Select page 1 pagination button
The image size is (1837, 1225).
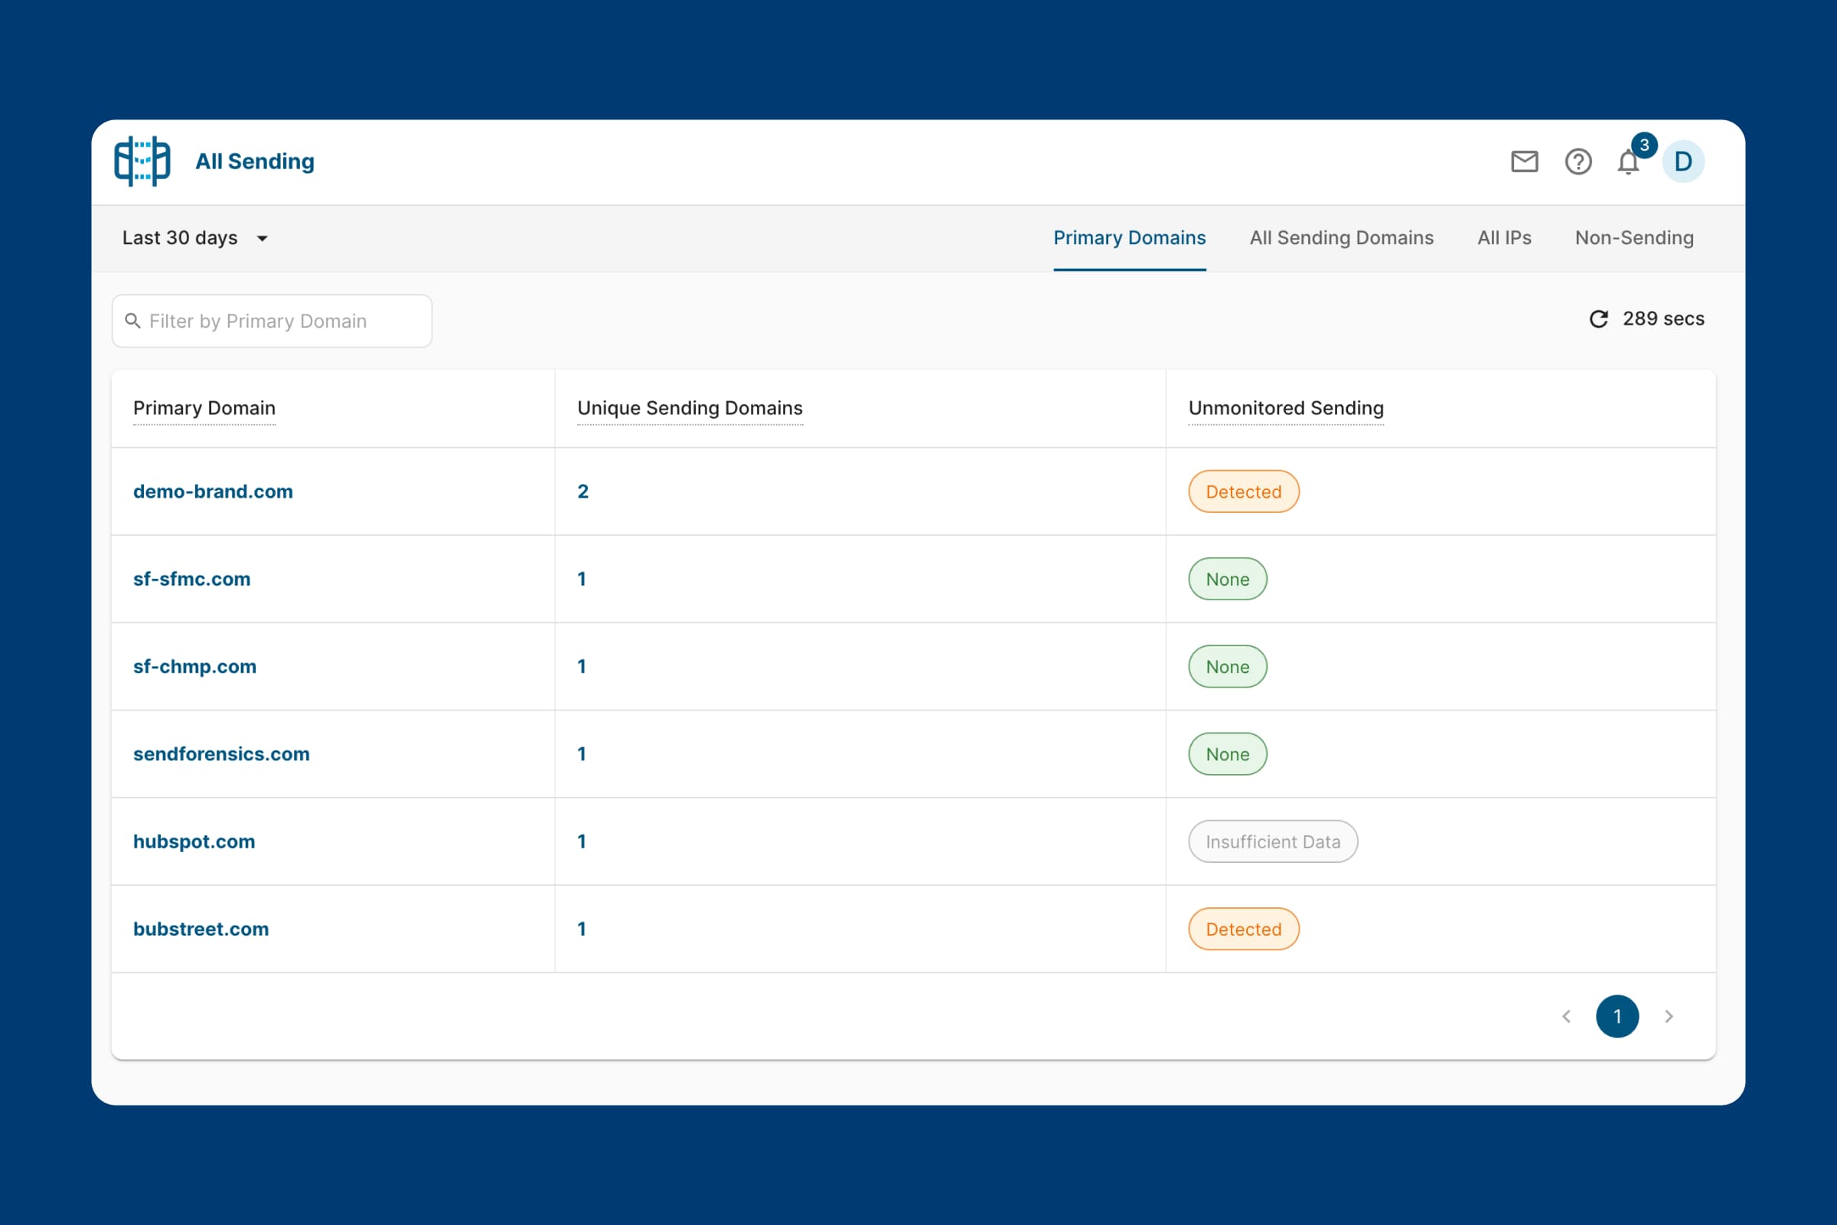tap(1617, 1017)
